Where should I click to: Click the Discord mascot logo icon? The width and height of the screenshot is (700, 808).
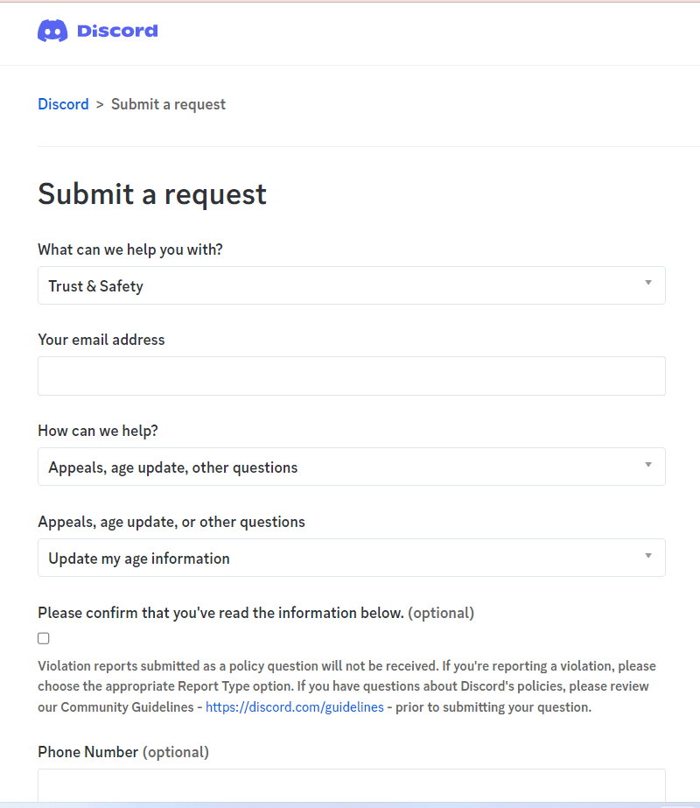(52, 31)
